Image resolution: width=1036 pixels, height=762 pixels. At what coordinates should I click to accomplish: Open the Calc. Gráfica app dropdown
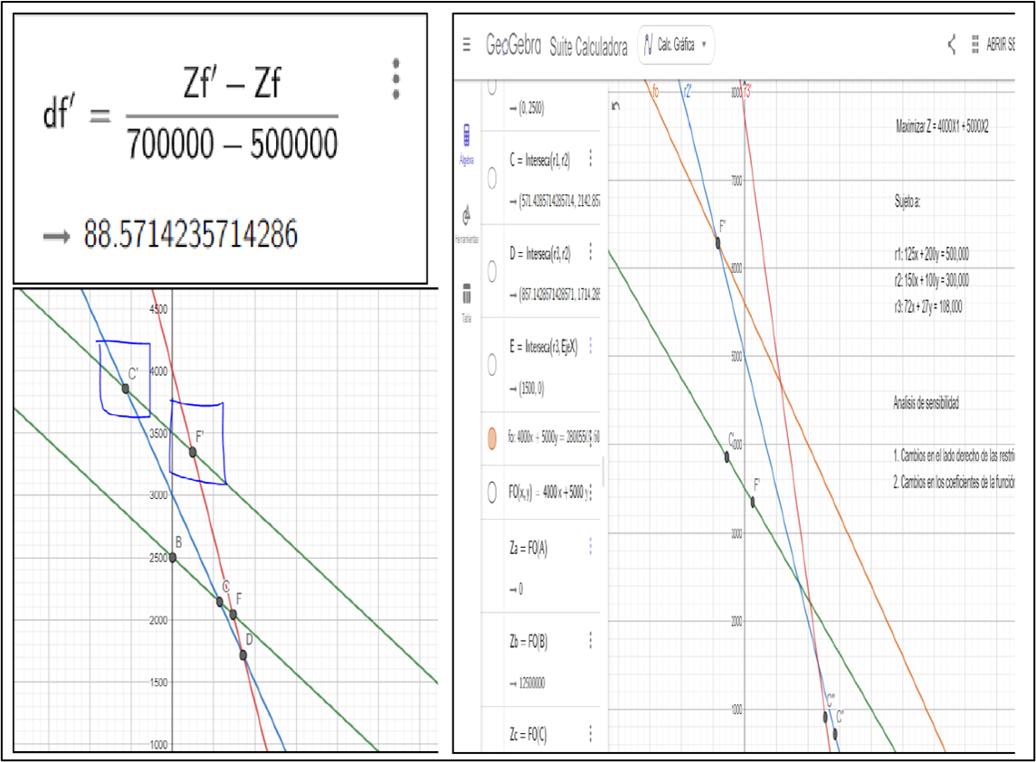(675, 42)
